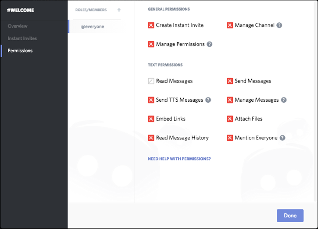Open help icon next to Send TTS Messages
Image resolution: width=318 pixels, height=229 pixels.
(x=208, y=100)
